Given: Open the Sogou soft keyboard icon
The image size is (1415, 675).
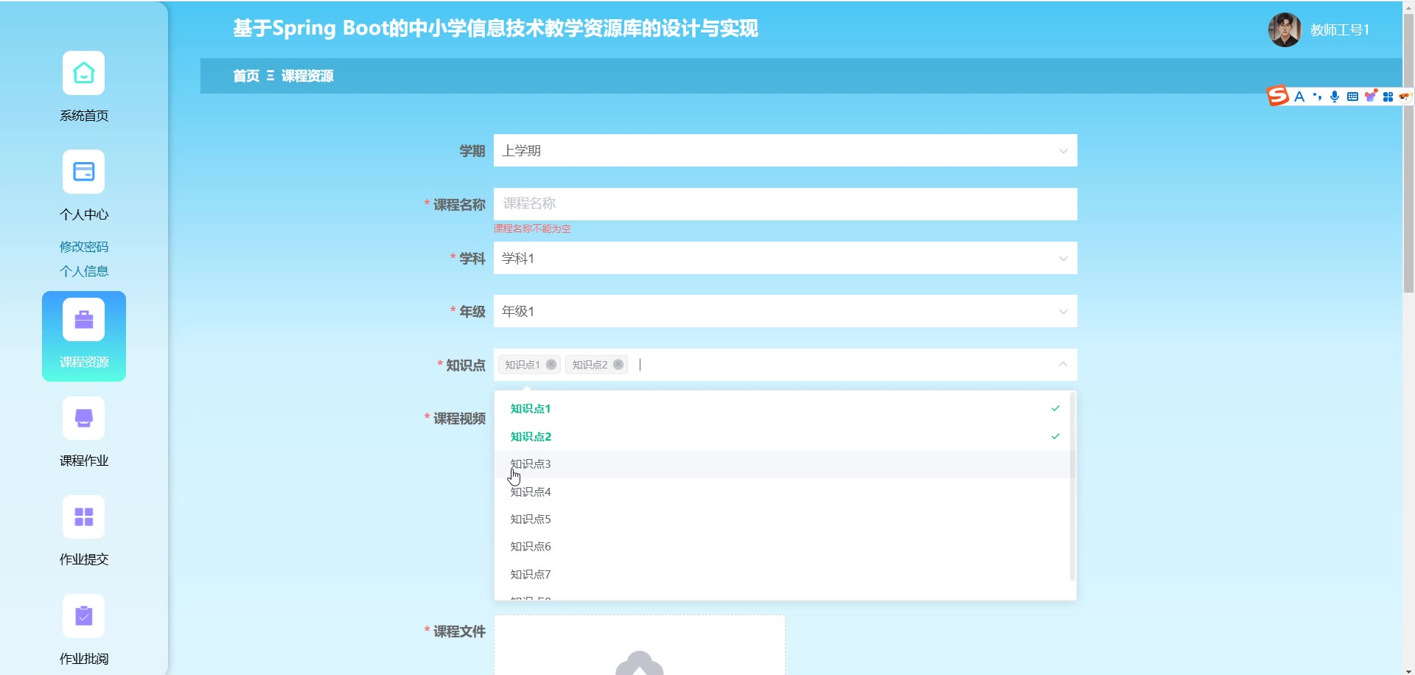Looking at the screenshot, I should tap(1352, 97).
